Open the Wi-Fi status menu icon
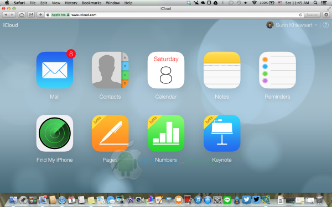 (x=254, y=3)
